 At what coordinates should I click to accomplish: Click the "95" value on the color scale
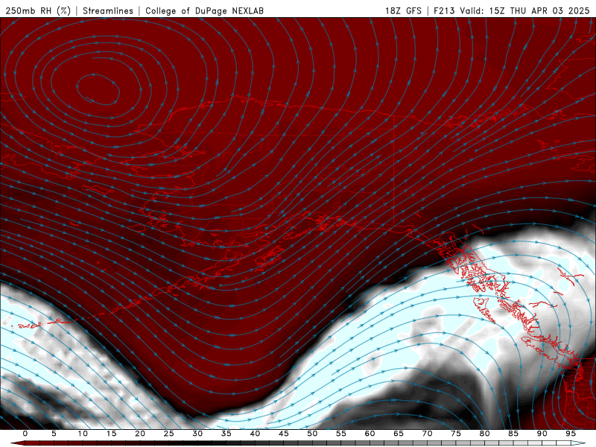[571, 434]
